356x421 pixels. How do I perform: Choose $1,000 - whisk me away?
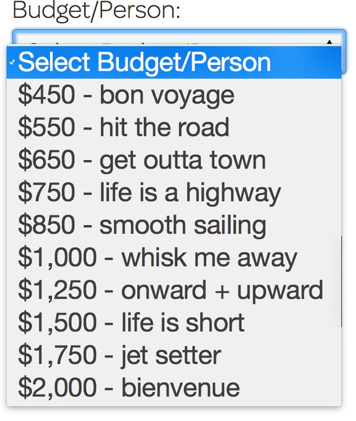coord(157,257)
